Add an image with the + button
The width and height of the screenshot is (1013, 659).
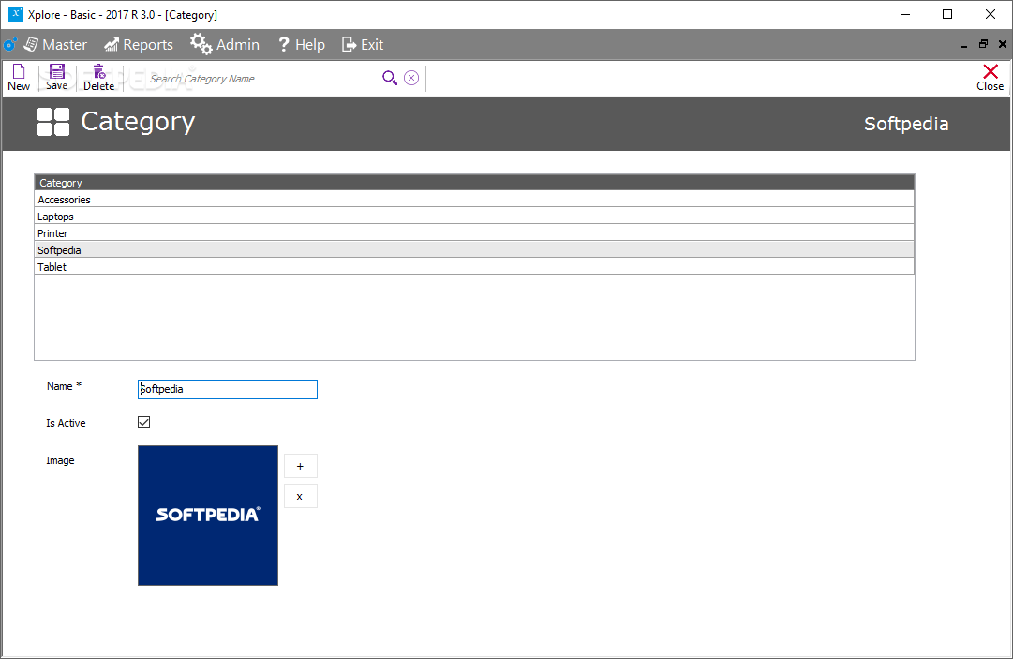tap(301, 466)
